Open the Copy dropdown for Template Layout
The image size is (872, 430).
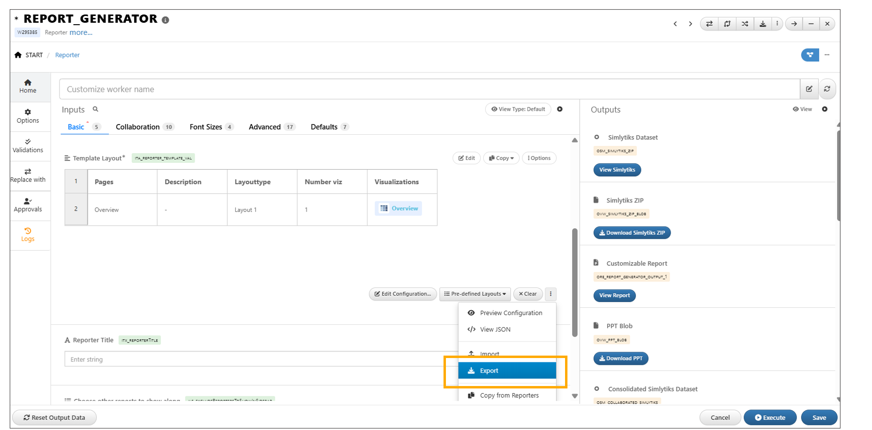click(x=501, y=158)
